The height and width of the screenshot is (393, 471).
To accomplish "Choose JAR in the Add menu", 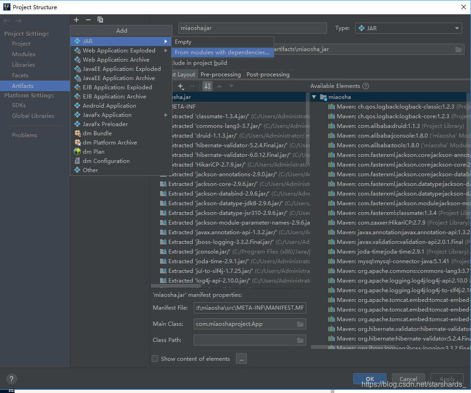I will click(121, 41).
